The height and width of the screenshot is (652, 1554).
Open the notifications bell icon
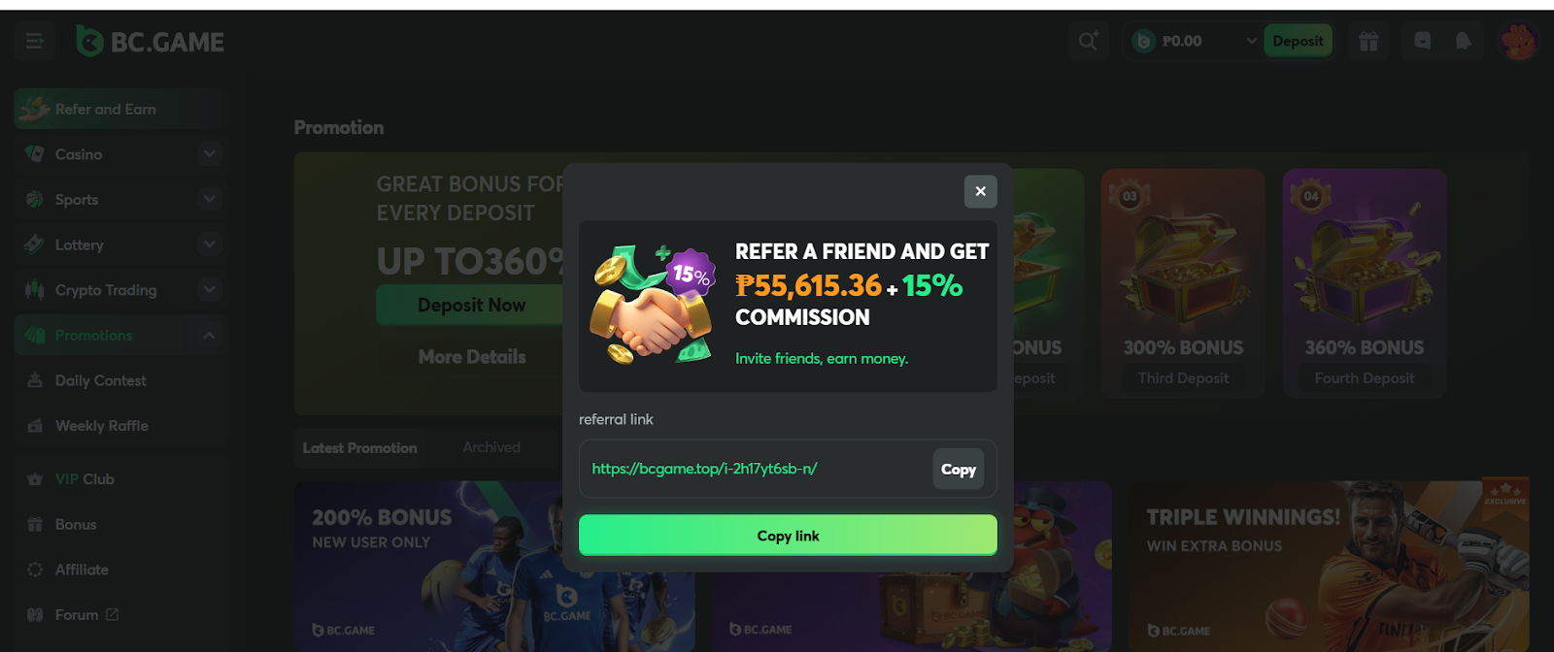[1463, 41]
